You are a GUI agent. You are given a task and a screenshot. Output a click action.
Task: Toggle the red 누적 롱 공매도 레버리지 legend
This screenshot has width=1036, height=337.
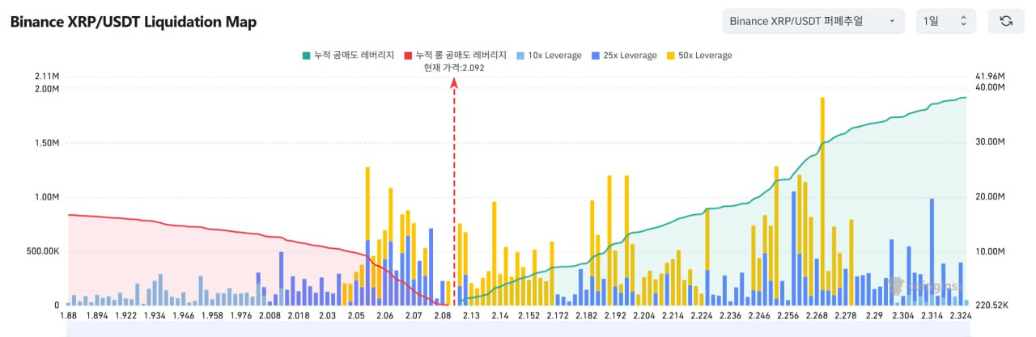(455, 56)
